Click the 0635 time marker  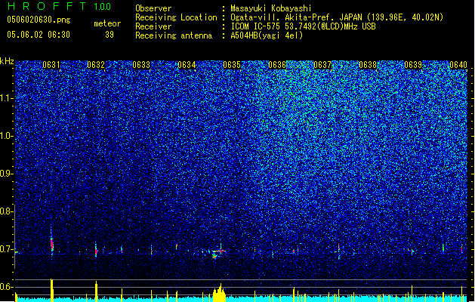(x=232, y=65)
